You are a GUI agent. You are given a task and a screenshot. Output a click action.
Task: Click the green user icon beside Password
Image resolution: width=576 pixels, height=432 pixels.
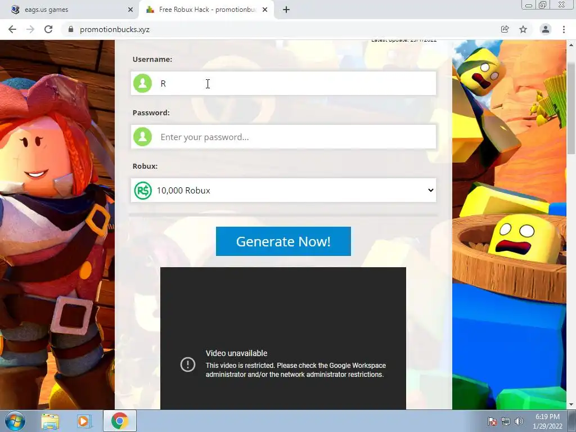pyautogui.click(x=142, y=137)
